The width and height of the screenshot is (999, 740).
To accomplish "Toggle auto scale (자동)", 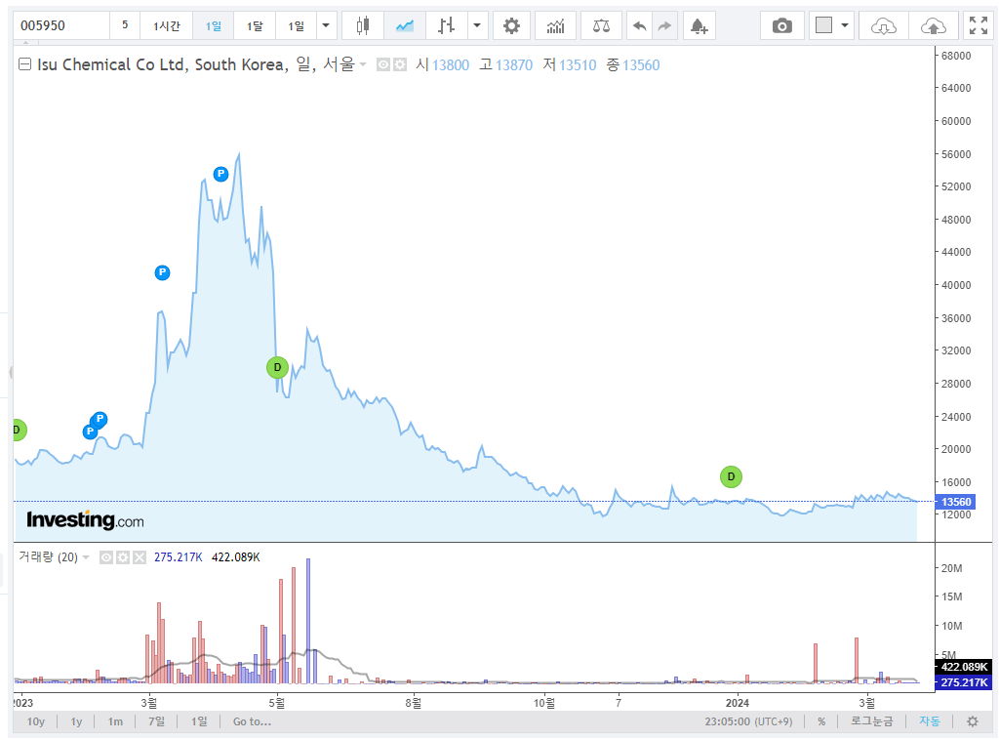I will [929, 721].
